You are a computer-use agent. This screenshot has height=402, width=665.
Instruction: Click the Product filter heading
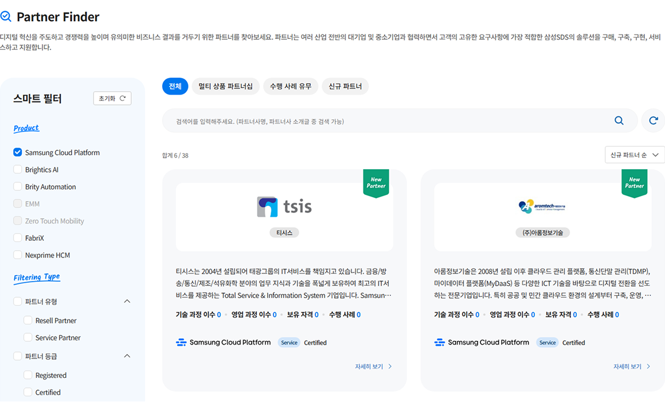[x=26, y=128]
